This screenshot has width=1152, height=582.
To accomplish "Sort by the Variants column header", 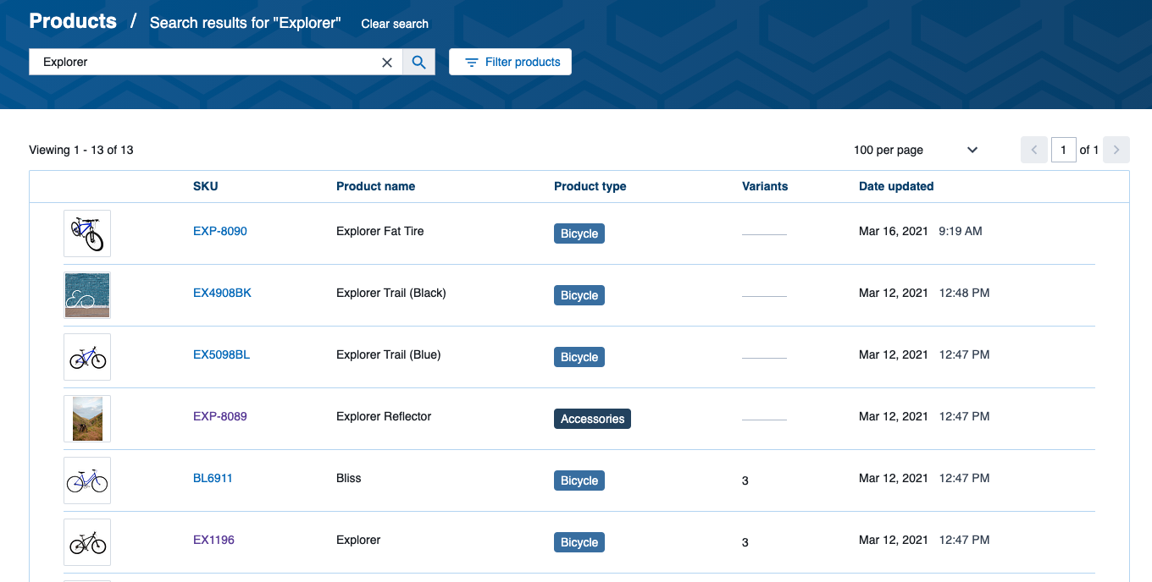I will 765,186.
